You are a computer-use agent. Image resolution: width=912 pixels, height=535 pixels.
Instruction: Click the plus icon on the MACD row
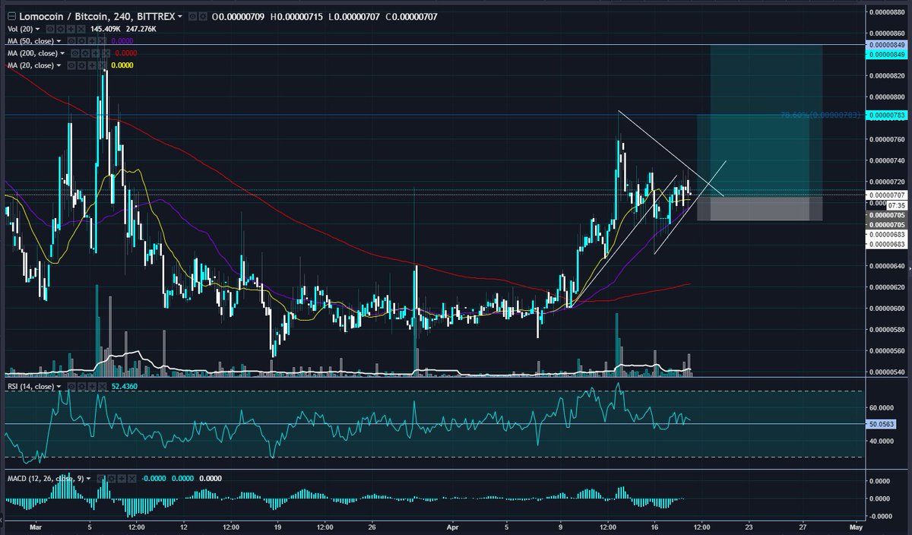tap(122, 479)
